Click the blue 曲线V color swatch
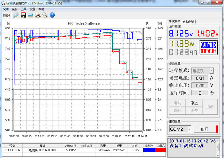The image size is (224, 158). [149, 150]
